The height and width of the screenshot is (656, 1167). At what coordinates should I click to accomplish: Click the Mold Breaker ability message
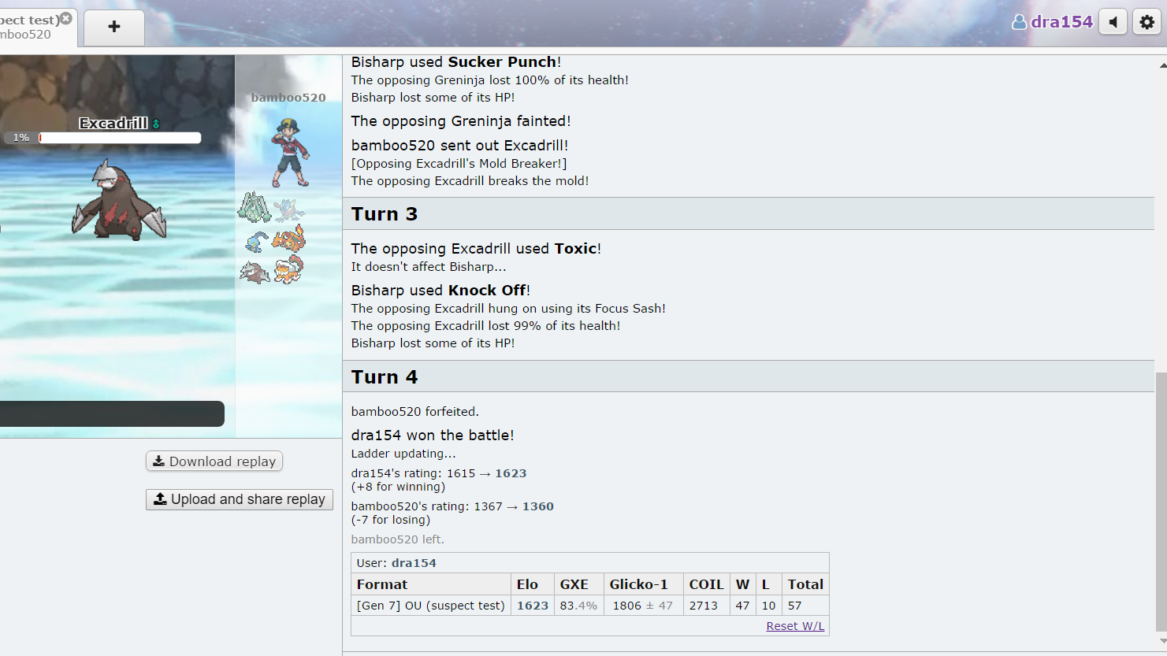[x=459, y=164]
